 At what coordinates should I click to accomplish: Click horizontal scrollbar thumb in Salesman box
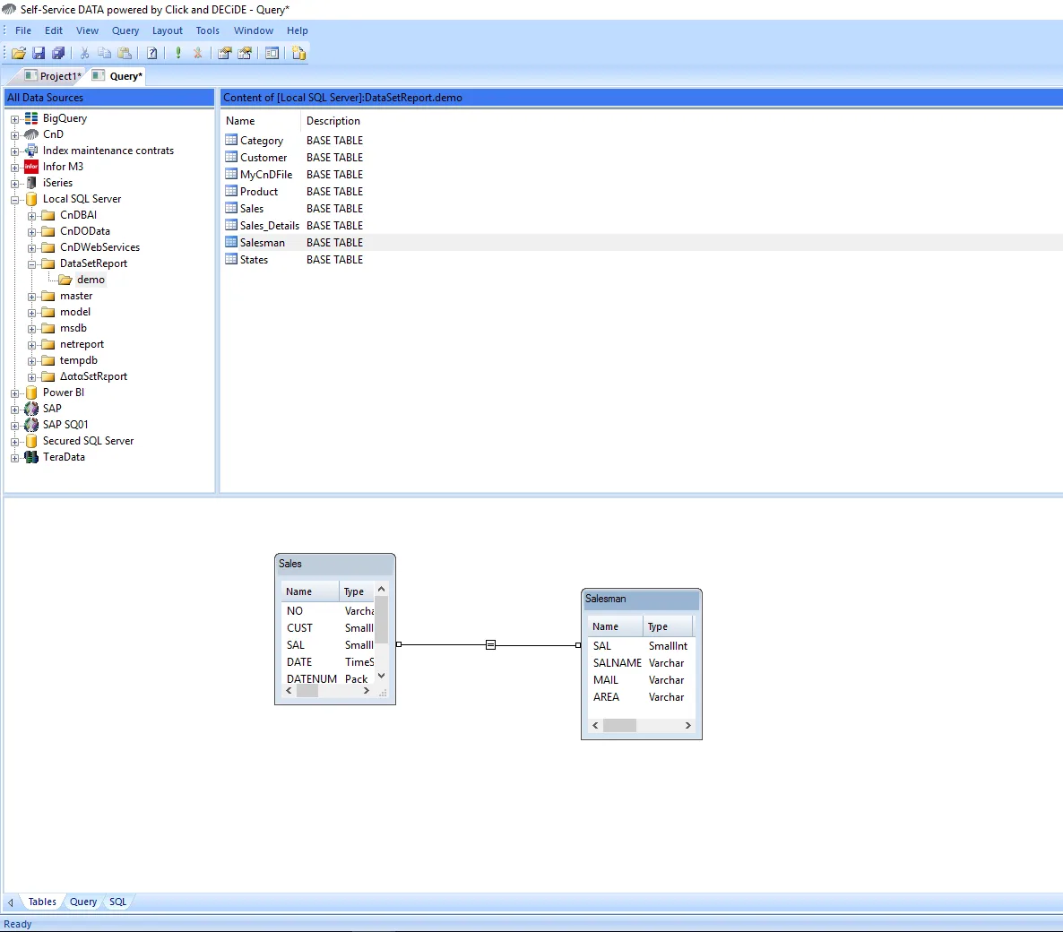click(x=619, y=725)
